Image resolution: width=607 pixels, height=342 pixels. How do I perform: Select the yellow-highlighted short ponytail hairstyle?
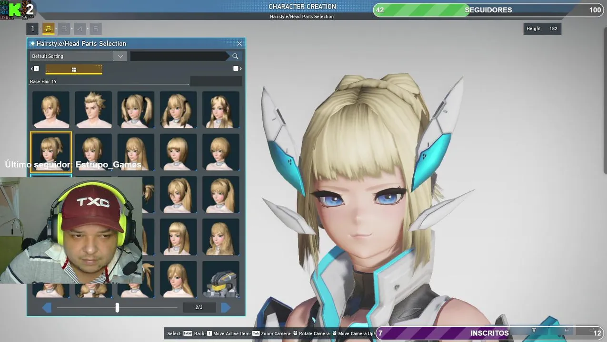point(51,152)
